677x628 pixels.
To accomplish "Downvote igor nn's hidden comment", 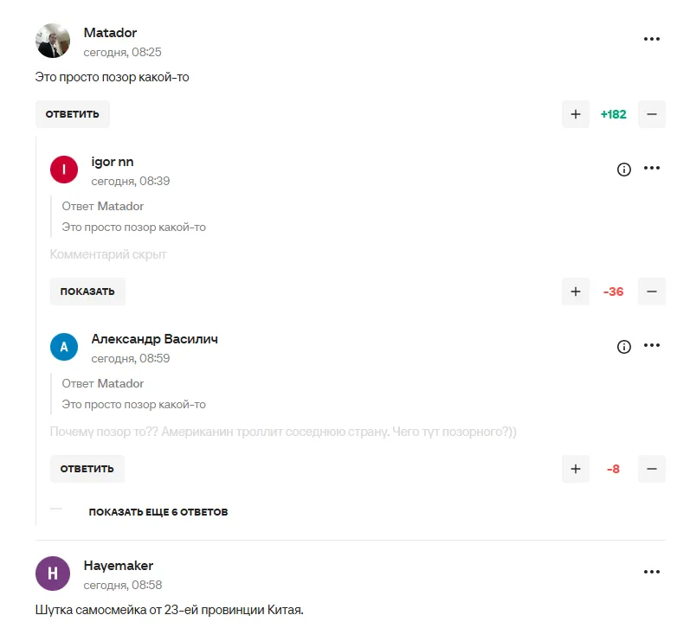I will (652, 292).
